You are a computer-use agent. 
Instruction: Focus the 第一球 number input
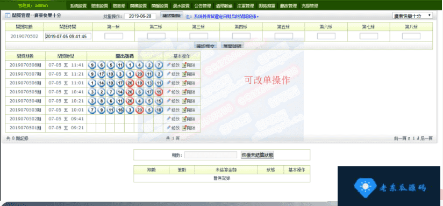click(114, 36)
